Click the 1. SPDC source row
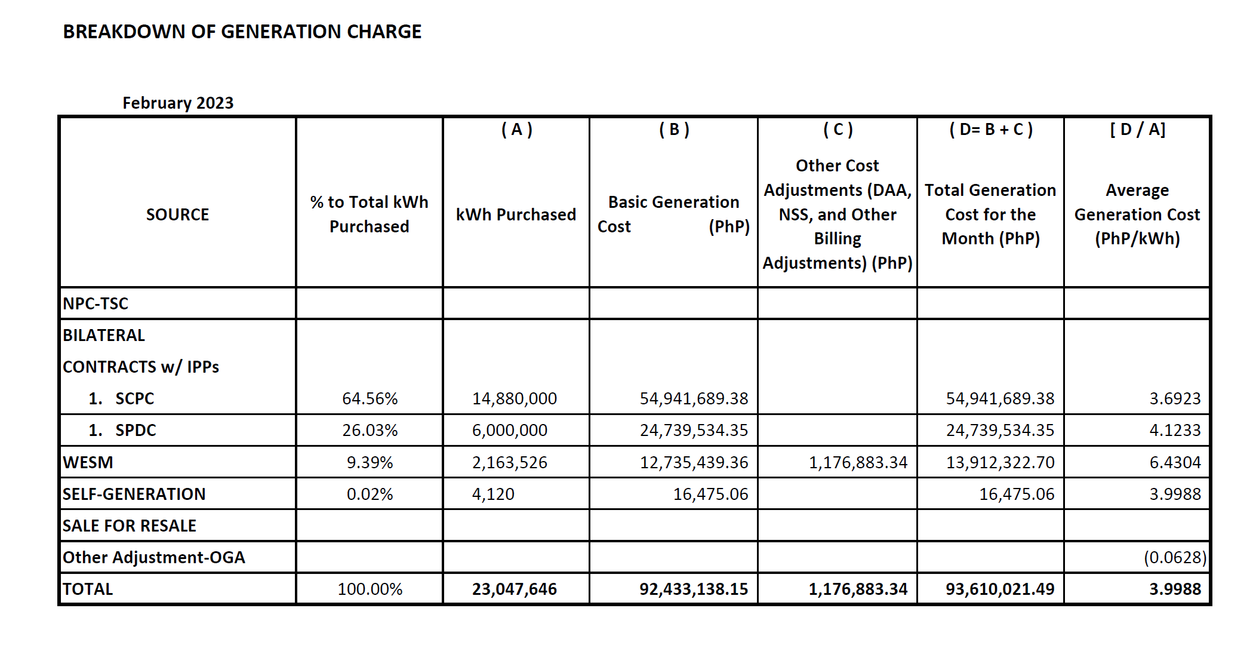The width and height of the screenshot is (1253, 648). 122,430
